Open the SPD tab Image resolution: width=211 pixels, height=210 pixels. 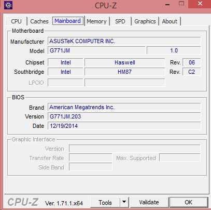[120, 21]
